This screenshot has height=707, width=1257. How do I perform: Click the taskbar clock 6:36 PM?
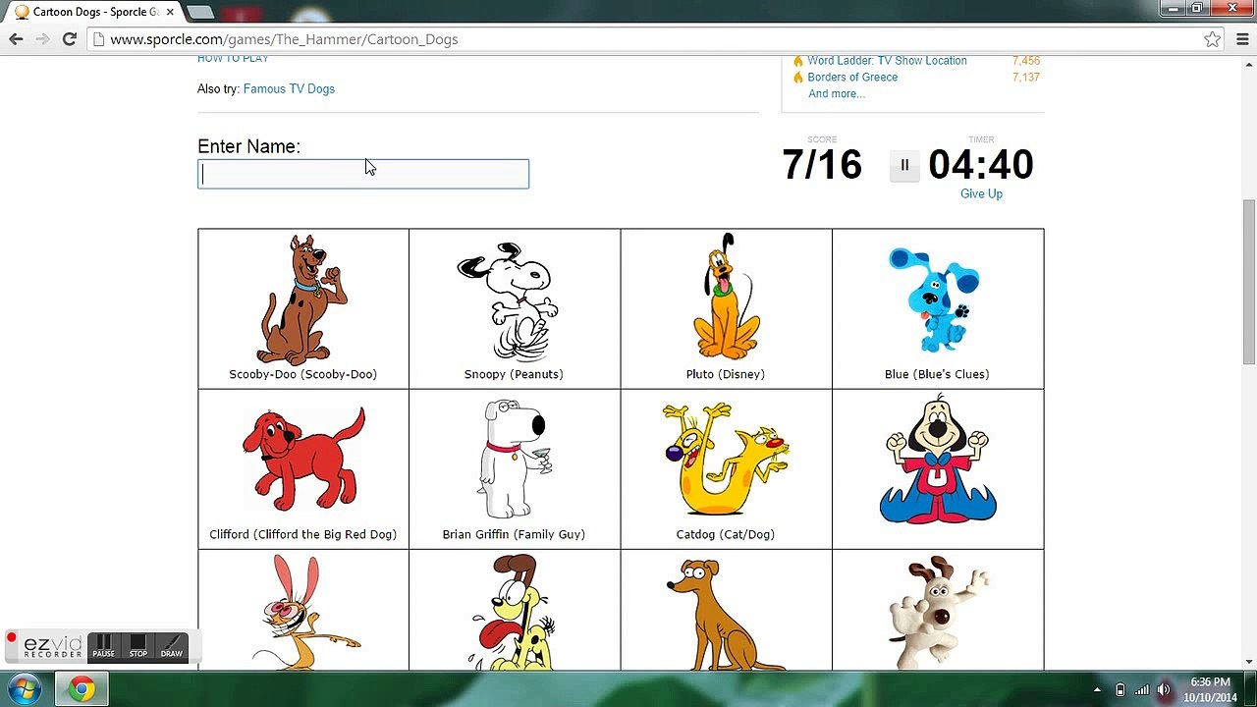pos(1210,682)
